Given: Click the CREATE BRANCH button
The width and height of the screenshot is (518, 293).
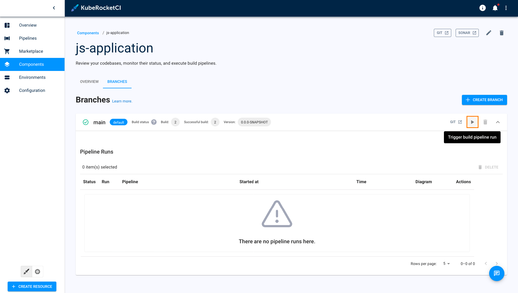Looking at the screenshot, I should click(x=484, y=100).
